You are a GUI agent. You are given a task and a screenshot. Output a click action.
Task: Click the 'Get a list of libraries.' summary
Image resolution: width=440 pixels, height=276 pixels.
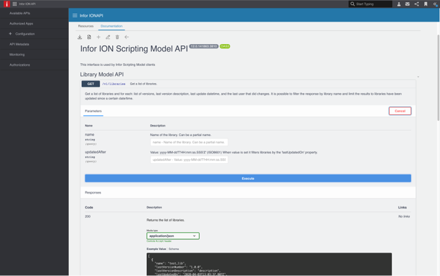pyautogui.click(x=143, y=84)
